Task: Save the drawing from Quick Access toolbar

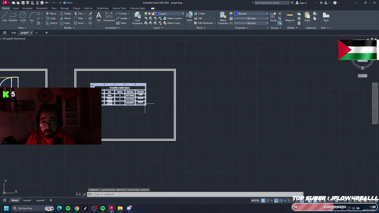Action: (23, 3)
